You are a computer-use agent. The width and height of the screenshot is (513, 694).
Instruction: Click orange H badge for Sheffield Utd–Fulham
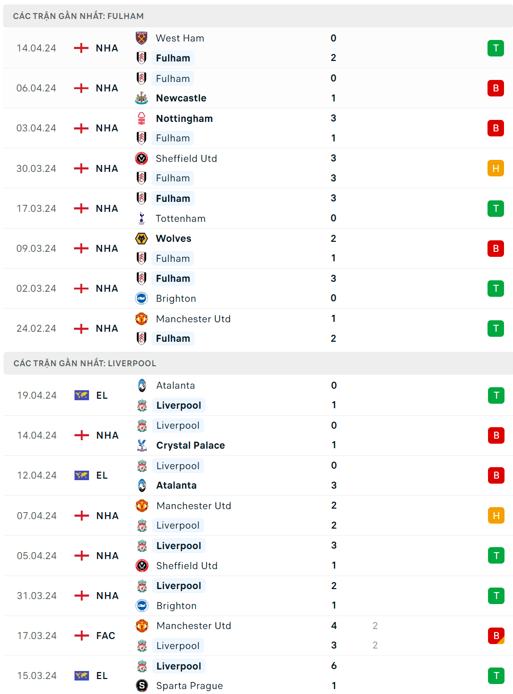tap(495, 168)
